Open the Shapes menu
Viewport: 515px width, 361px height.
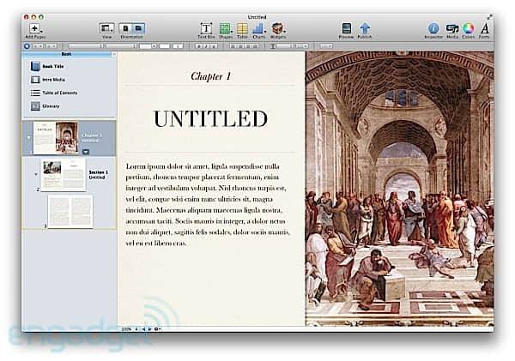click(225, 29)
